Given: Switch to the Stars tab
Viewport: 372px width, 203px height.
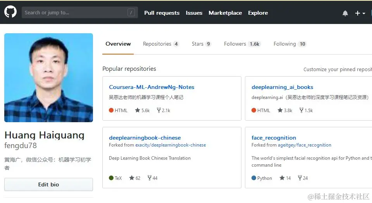Looking at the screenshot, I should click(x=201, y=44).
